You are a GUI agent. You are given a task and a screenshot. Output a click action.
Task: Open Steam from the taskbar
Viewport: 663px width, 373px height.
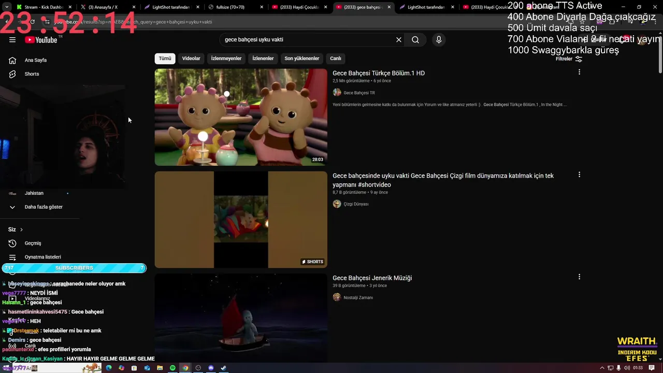coord(224,368)
